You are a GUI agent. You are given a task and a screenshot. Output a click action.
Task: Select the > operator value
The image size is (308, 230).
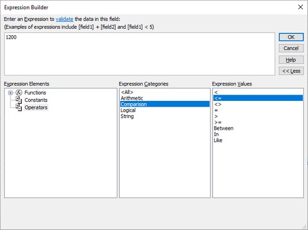258,116
